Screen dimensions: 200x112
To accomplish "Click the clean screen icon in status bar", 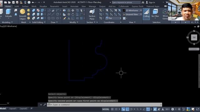I will (x=197, y=109).
